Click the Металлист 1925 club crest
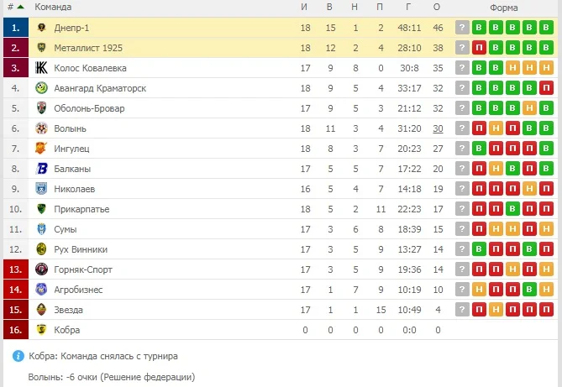This screenshot has height=387, width=562. (x=42, y=48)
